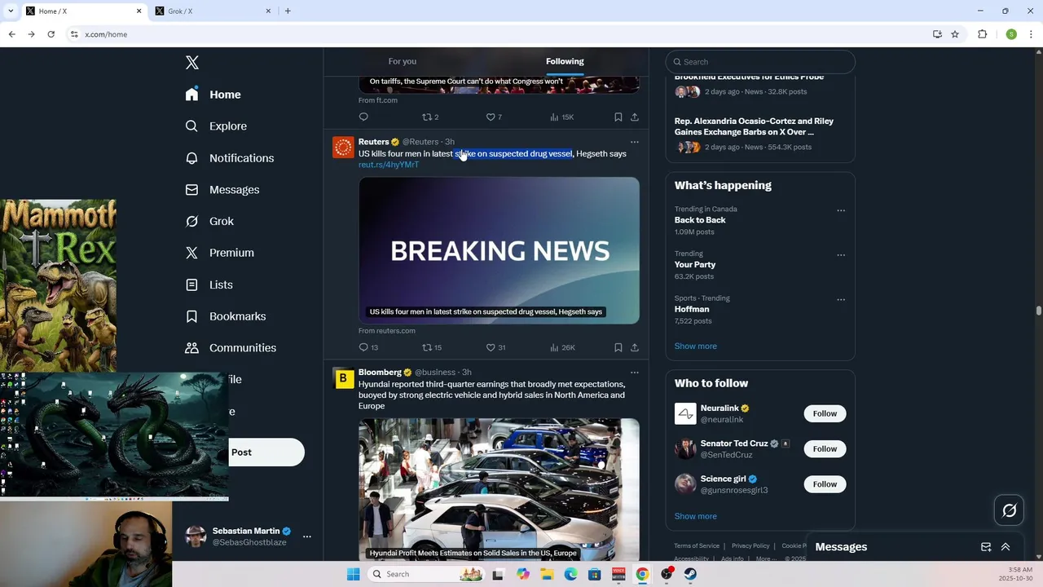Open more options on Reuters post
Viewport: 1043px width, 587px height.
pyautogui.click(x=635, y=142)
